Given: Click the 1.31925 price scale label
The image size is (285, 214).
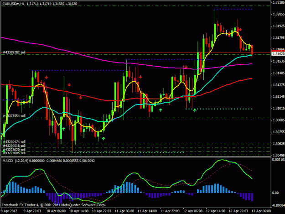Looking at the screenshot, I should (279, 26).
